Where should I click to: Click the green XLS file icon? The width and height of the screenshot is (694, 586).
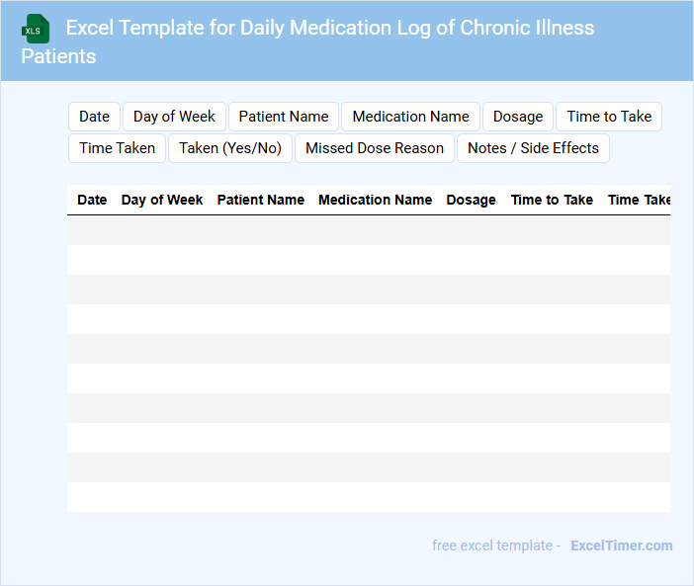pos(37,29)
